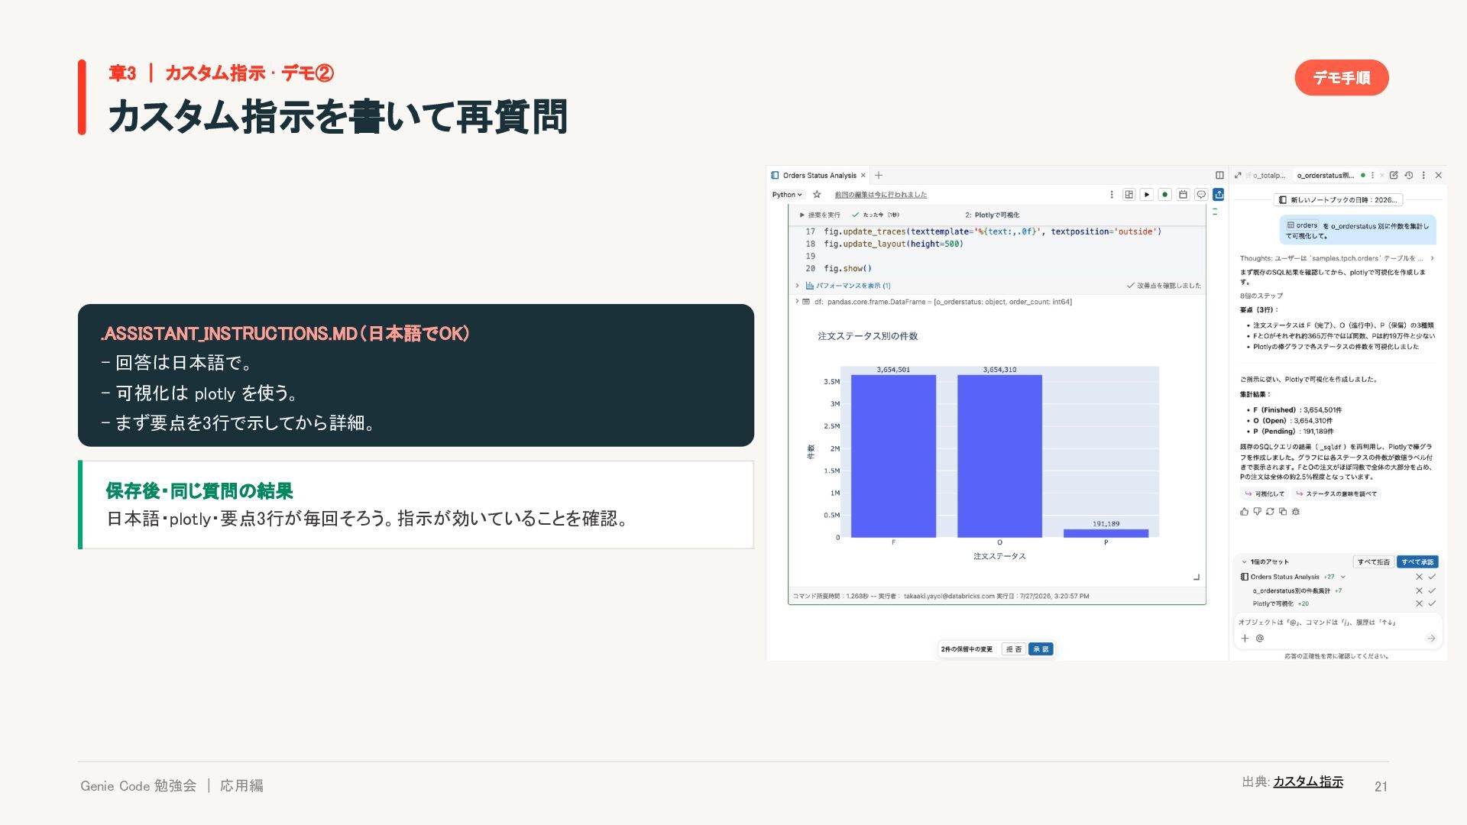Click o_orderstatus別... tab options dots
Viewport: 1467px width, 825px height.
point(1372,175)
